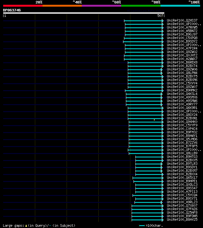
Task: Click UniRef100_Q8GY24 label
Action: (x=182, y=115)
